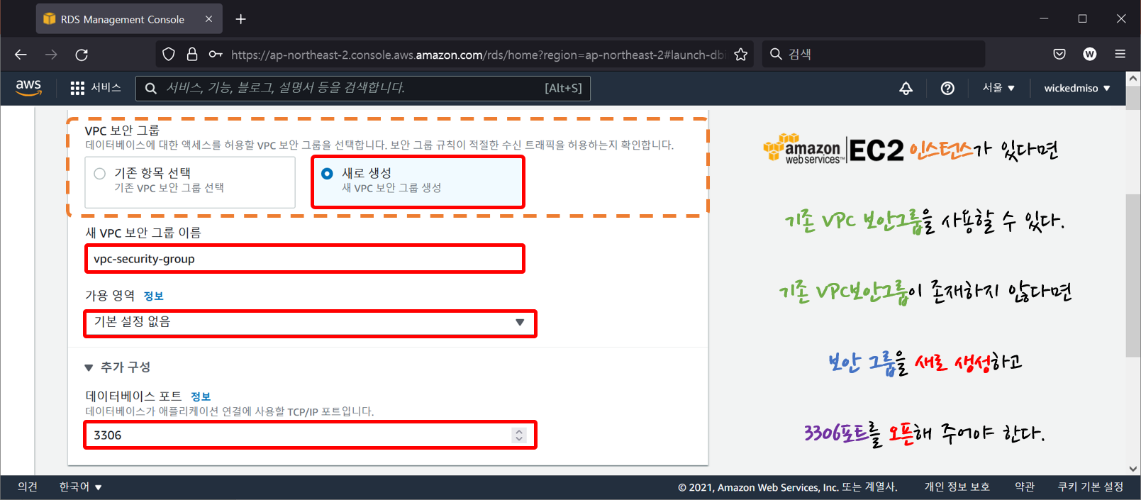Image resolution: width=1141 pixels, height=500 pixels.
Task: Open the database port 정보 link
Action: click(201, 396)
